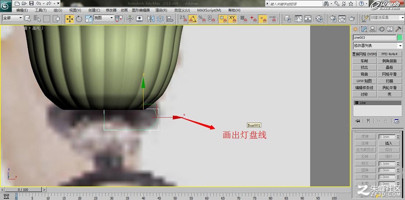405x200 pixels.
Task: Open the 全部 selection filter dropdown
Action: tap(12, 18)
